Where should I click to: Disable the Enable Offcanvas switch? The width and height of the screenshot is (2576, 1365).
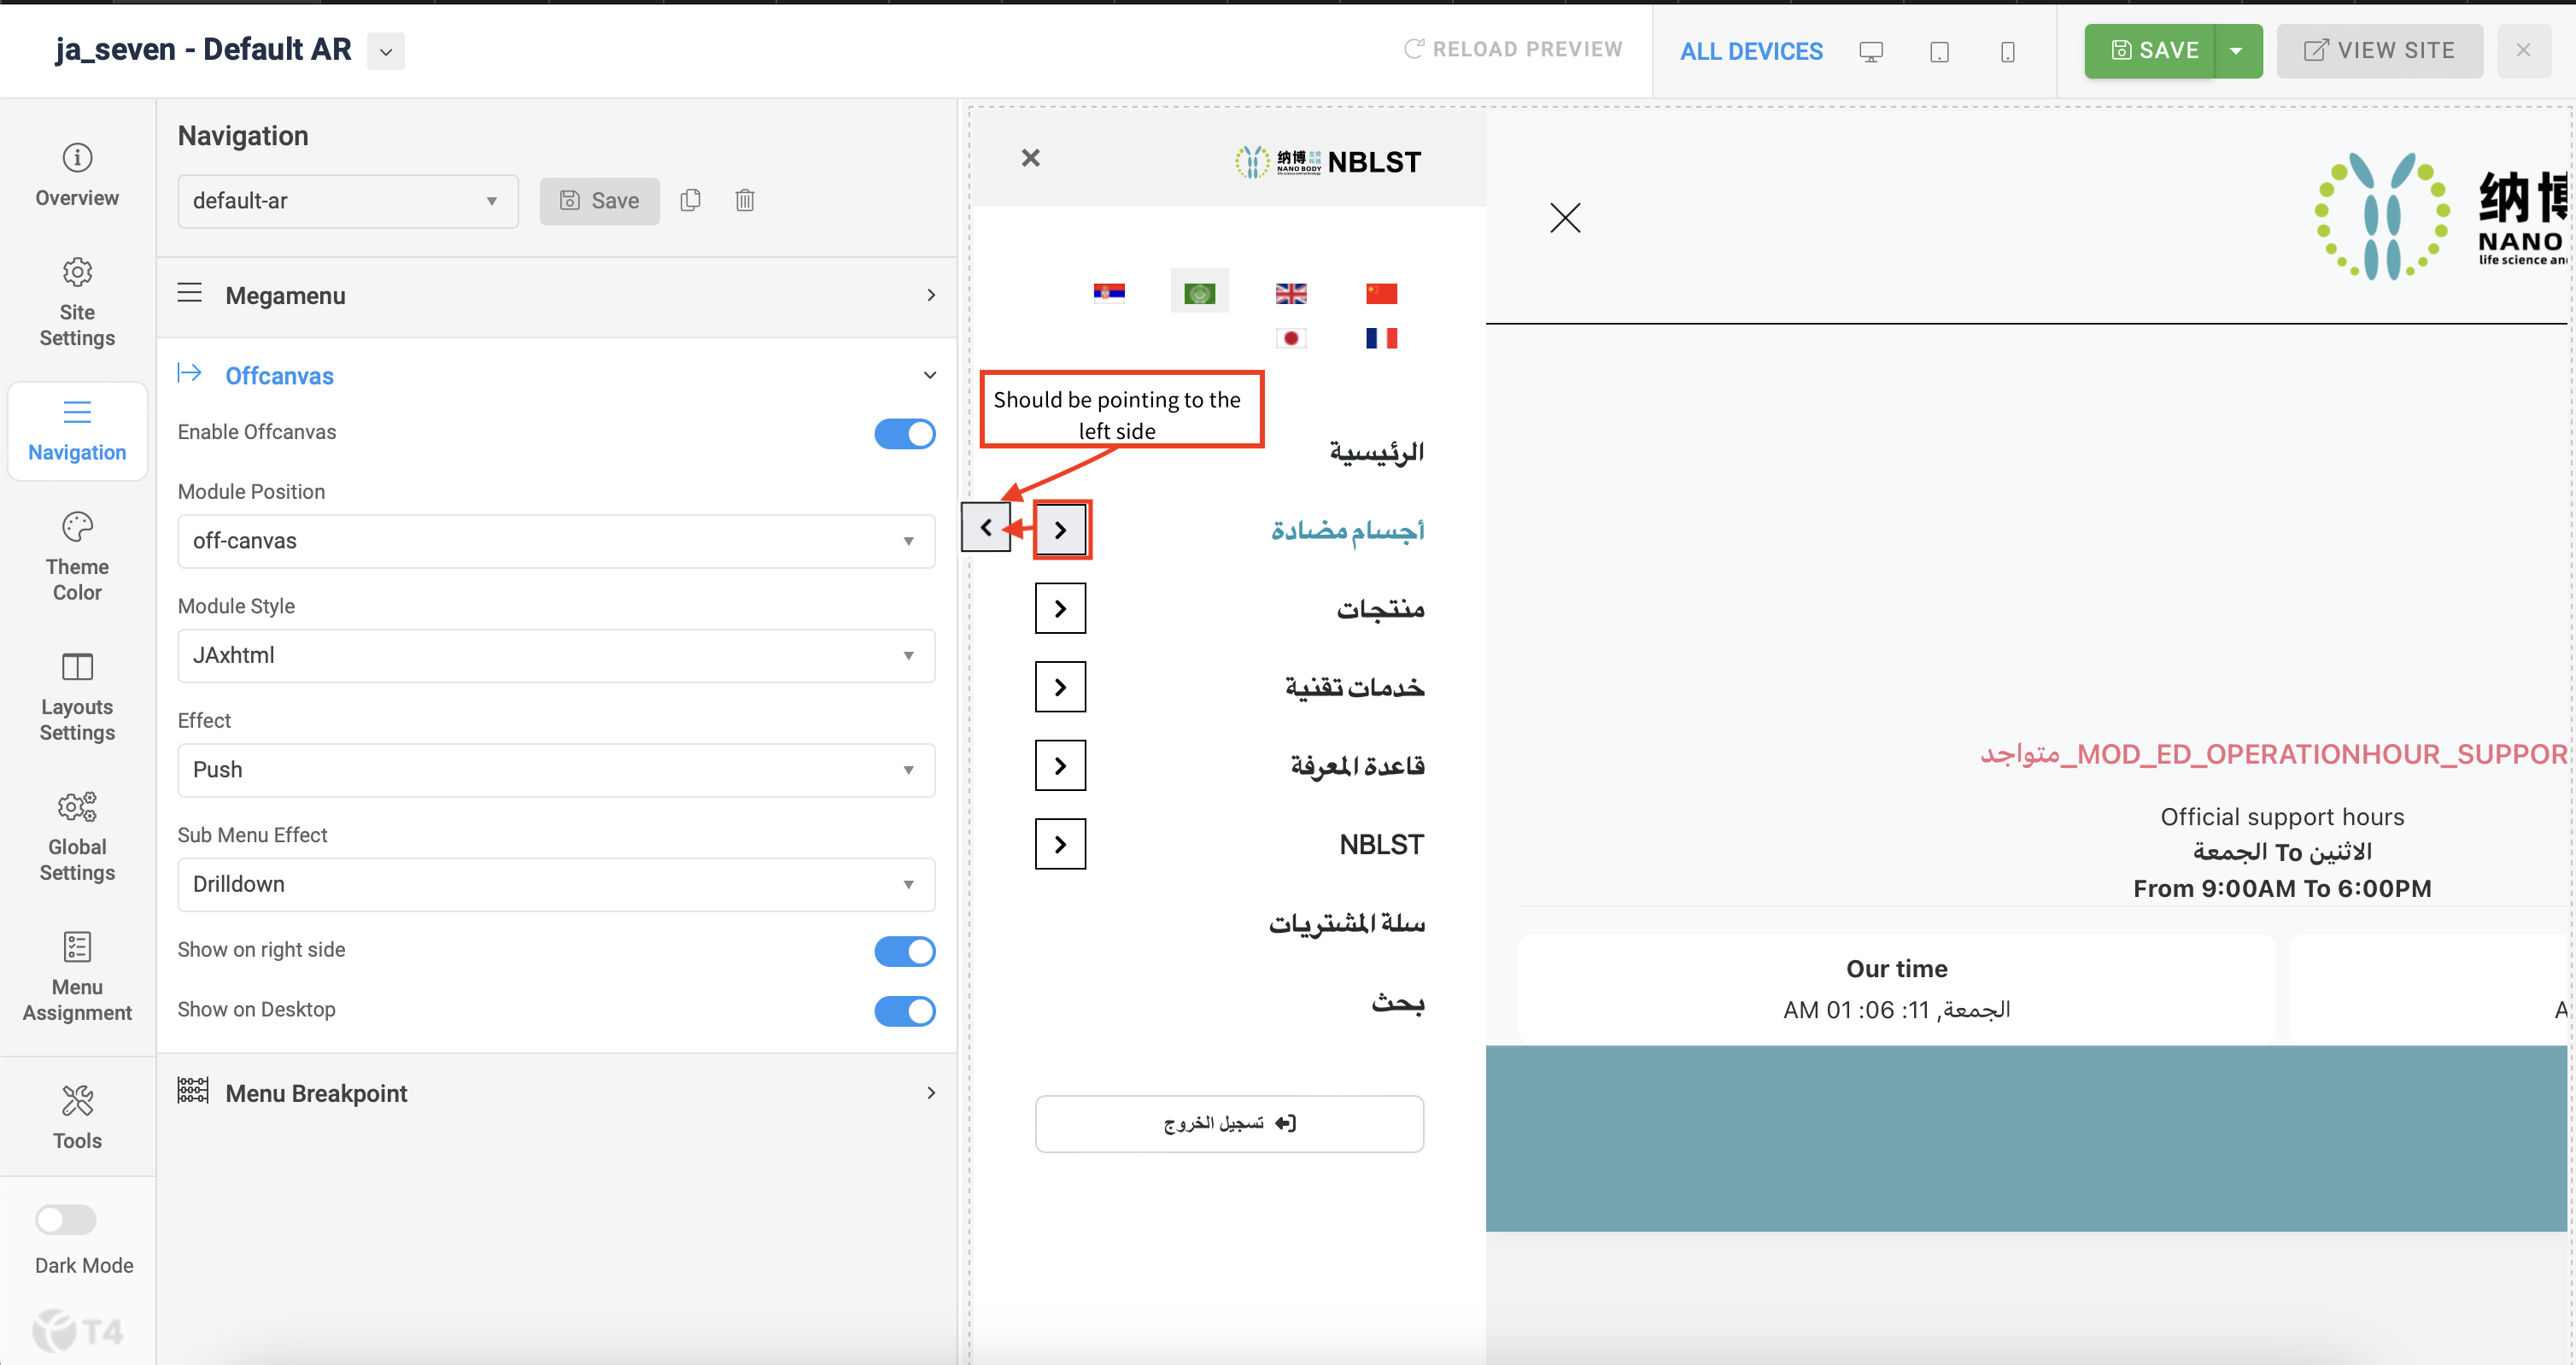[x=904, y=433]
